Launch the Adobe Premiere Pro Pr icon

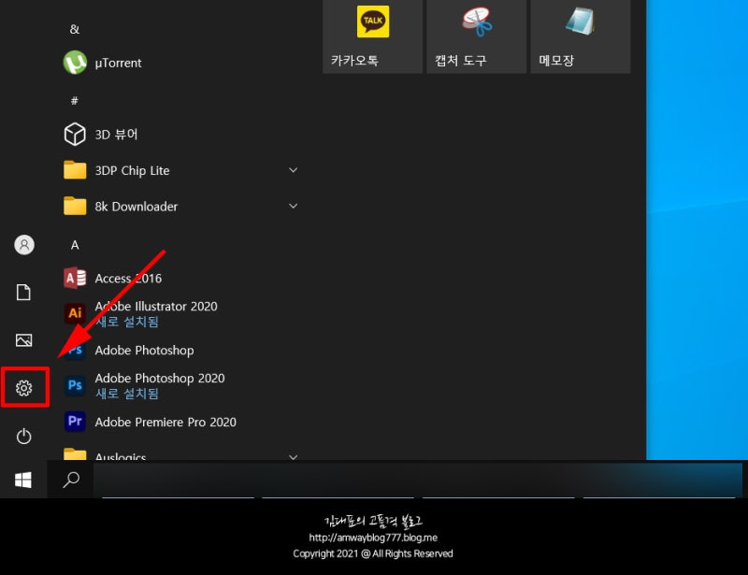(75, 422)
